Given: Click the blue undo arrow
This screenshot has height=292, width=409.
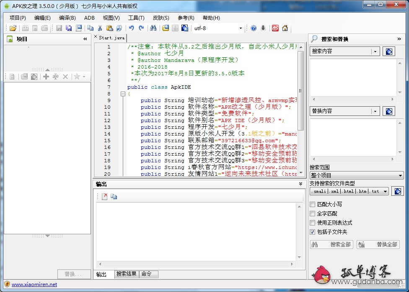Looking at the screenshot, I should click(x=132, y=28).
